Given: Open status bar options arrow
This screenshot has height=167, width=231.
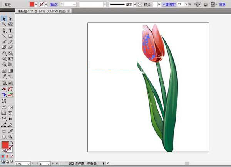Looking at the screenshot, I should pos(104,163).
